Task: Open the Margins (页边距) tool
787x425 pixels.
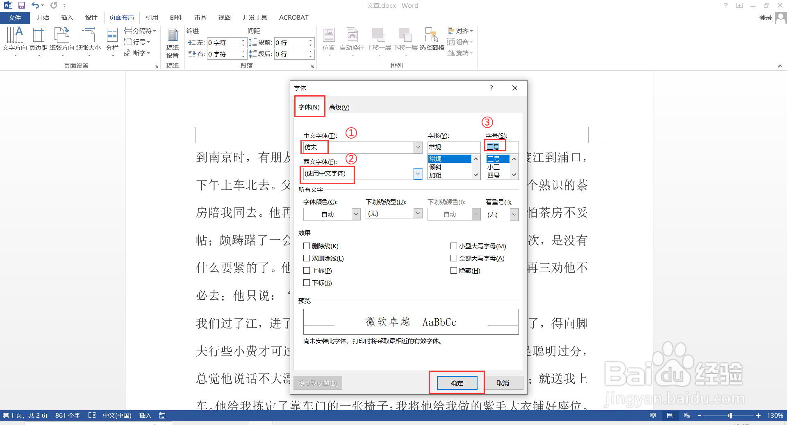Action: [39, 41]
